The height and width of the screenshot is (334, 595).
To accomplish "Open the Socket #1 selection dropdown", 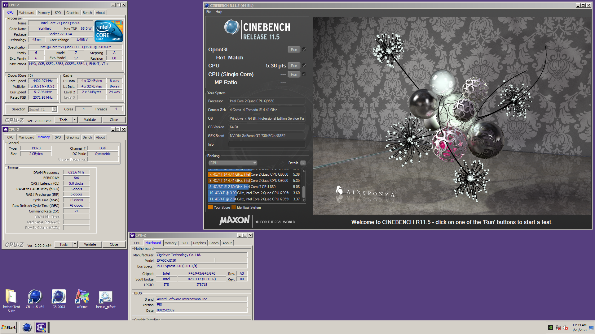I will click(x=43, y=109).
